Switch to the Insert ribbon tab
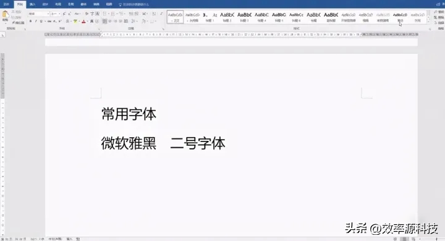The image size is (445, 241). [32, 4]
